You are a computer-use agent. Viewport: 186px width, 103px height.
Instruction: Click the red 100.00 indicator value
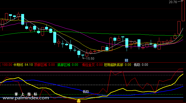[x=7, y=65]
